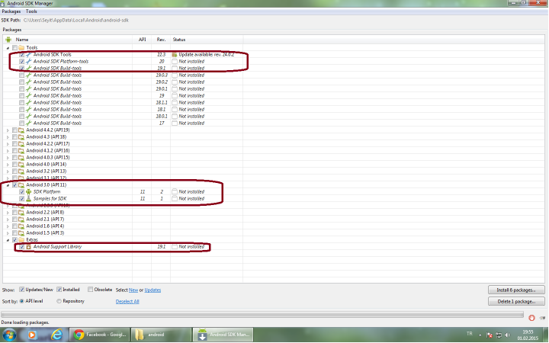Click the clock in the taskbar
549x343 pixels.
pos(528,335)
